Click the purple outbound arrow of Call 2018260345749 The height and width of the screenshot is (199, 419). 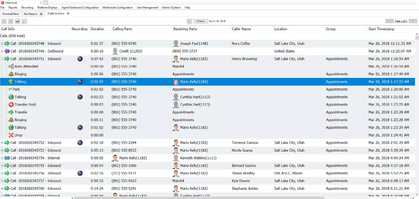(x=7, y=51)
